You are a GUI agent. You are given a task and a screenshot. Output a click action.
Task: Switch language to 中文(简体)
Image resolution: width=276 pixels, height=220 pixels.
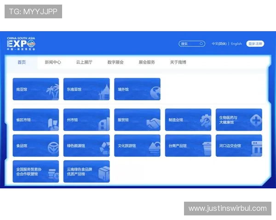tap(219, 44)
